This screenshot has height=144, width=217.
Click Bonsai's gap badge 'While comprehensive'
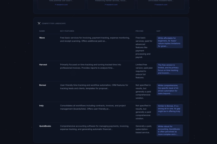click(170, 90)
